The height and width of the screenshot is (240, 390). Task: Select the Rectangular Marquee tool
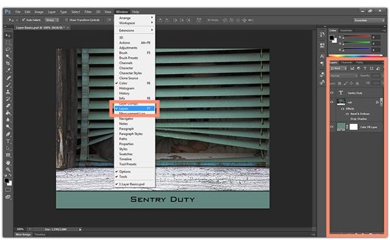[8, 43]
